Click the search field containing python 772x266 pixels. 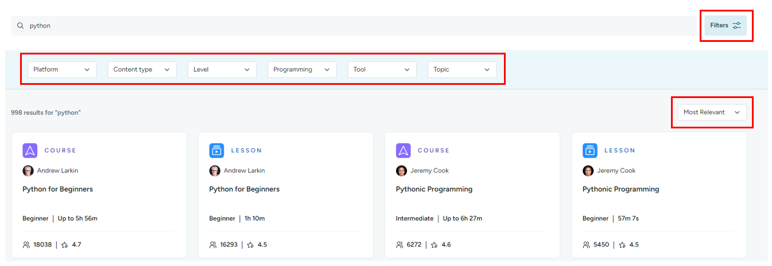click(354, 26)
